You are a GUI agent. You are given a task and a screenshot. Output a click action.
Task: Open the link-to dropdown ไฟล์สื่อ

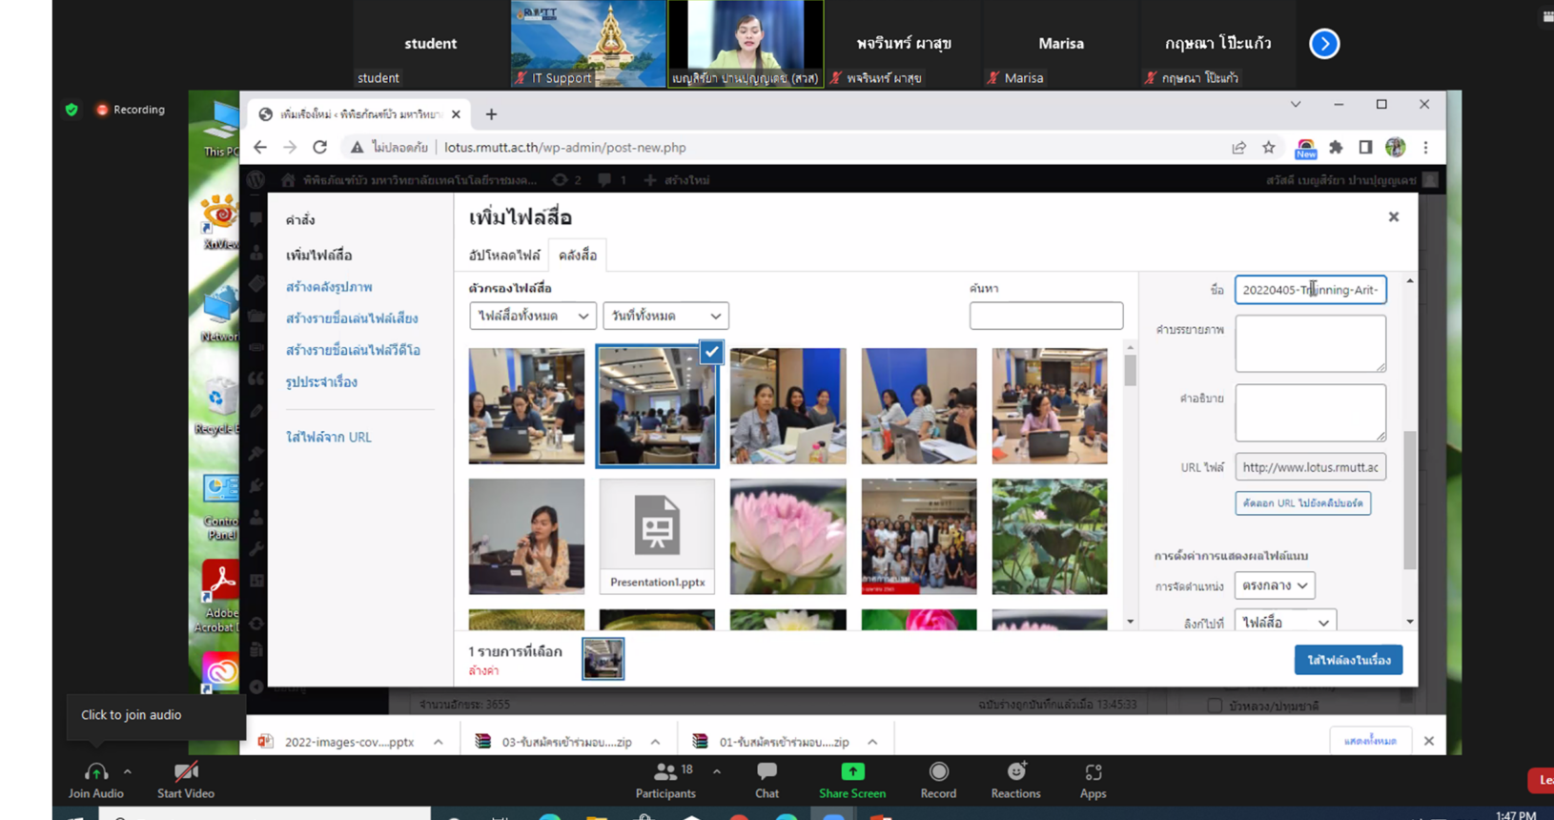(1285, 622)
